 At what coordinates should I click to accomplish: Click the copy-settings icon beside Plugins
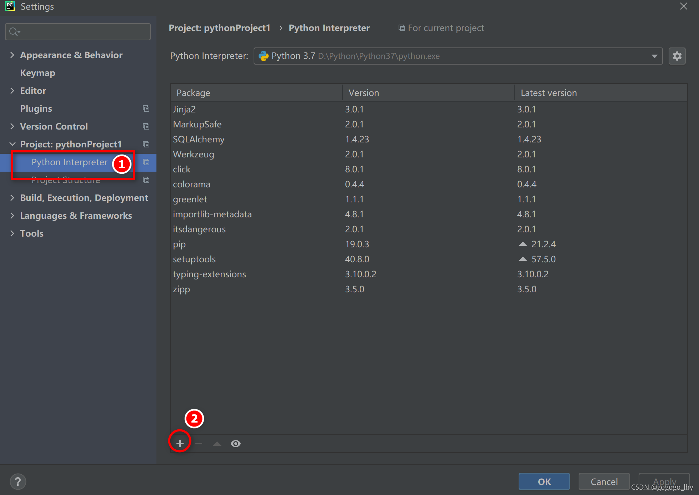(146, 108)
